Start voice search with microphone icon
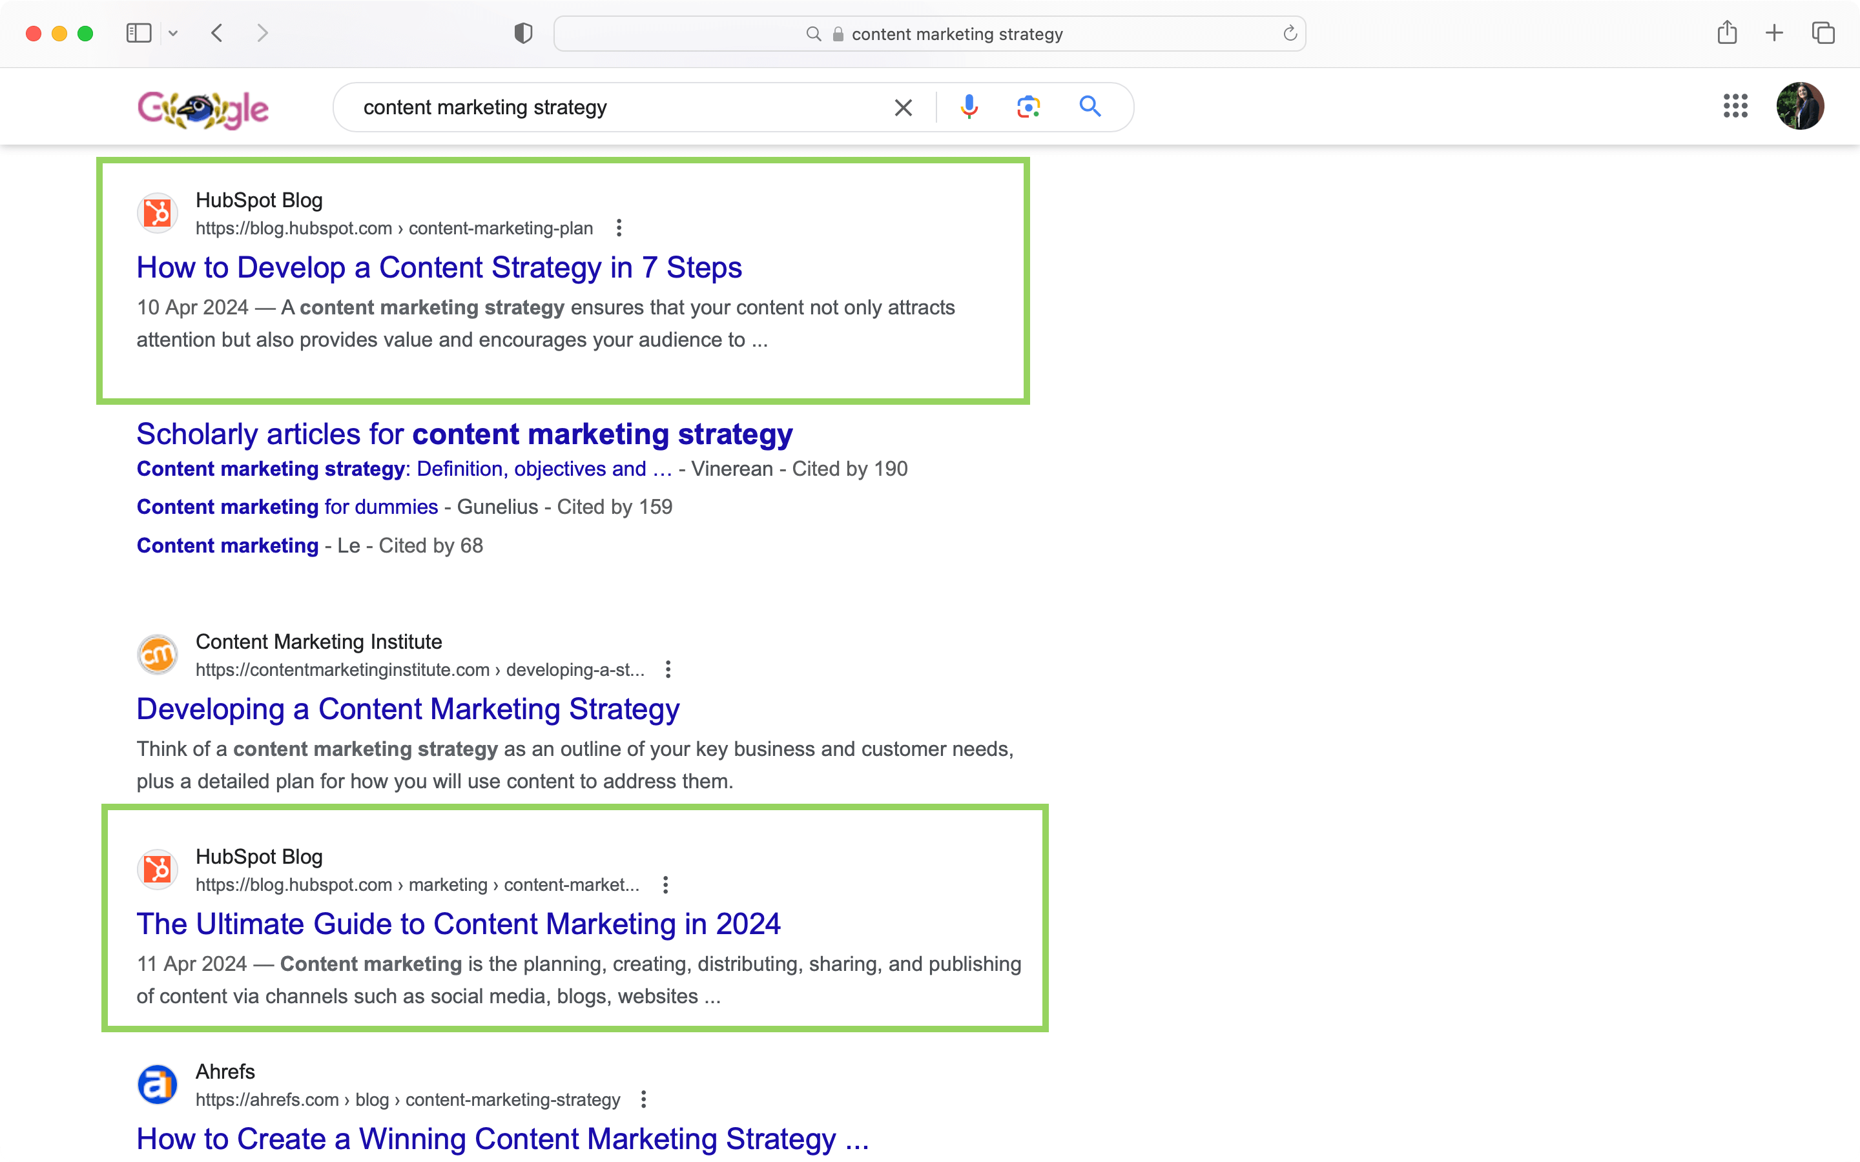Image resolution: width=1860 pixels, height=1162 pixels. [x=969, y=107]
